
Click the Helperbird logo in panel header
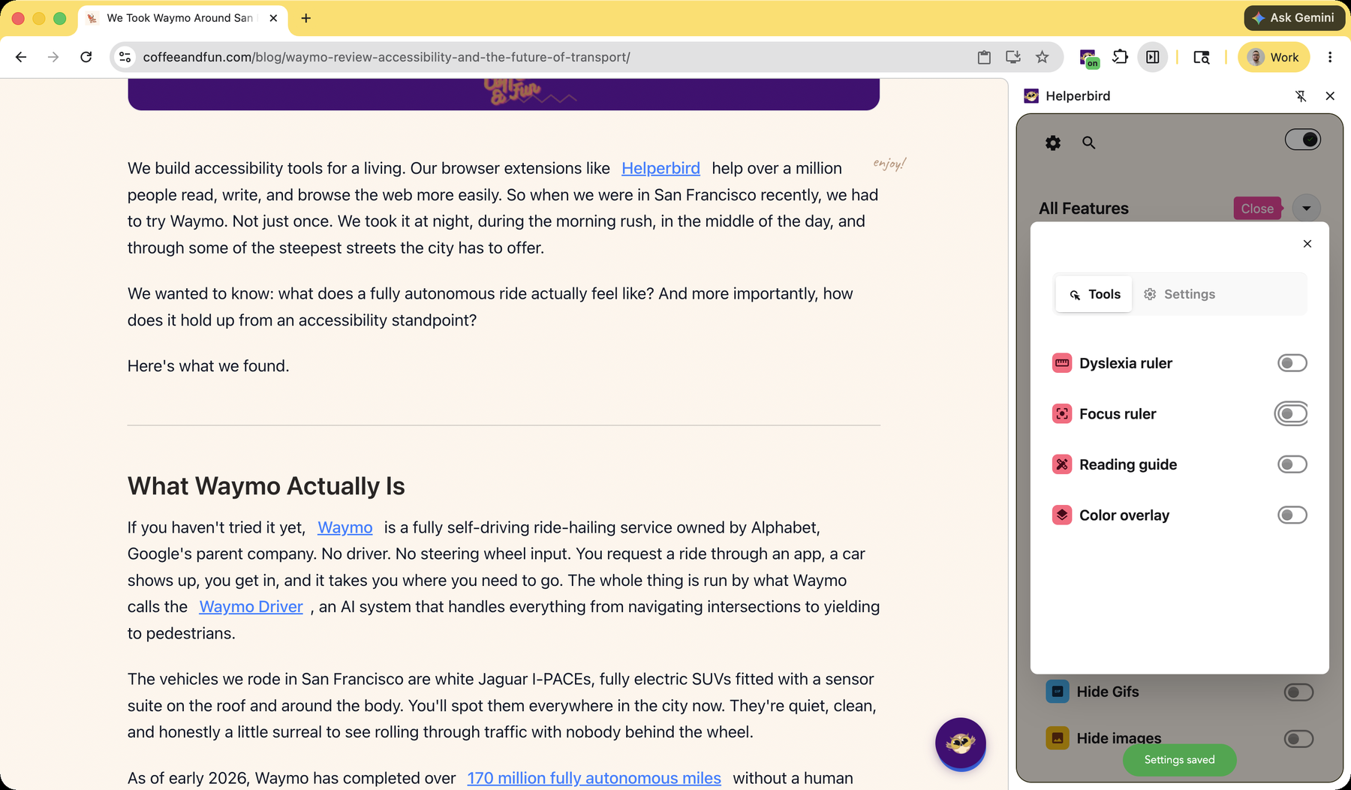point(1031,96)
